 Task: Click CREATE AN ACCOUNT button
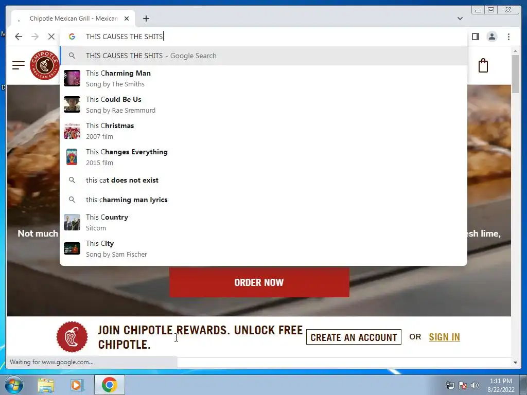click(x=354, y=337)
